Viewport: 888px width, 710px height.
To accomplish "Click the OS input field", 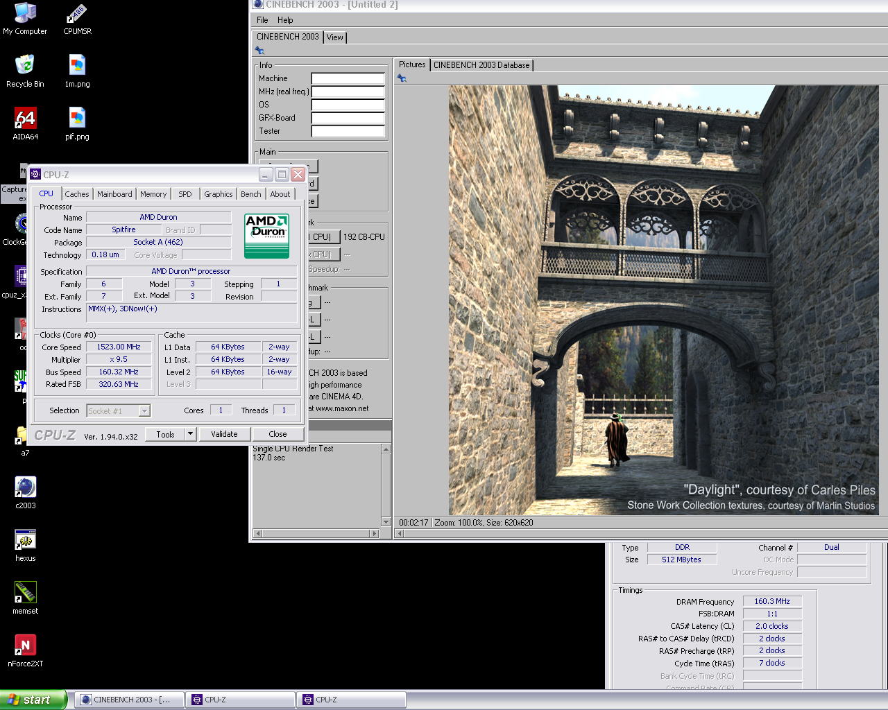I will click(348, 105).
